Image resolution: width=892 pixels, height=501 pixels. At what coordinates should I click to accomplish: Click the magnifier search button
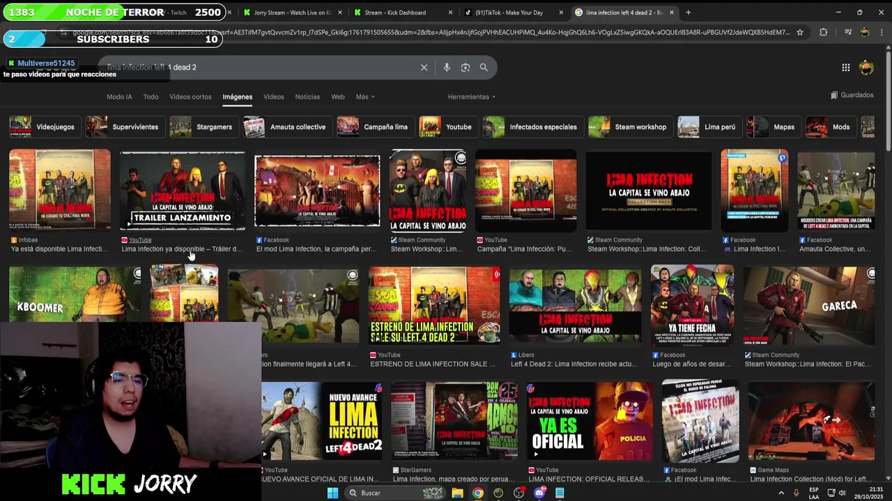coord(484,67)
